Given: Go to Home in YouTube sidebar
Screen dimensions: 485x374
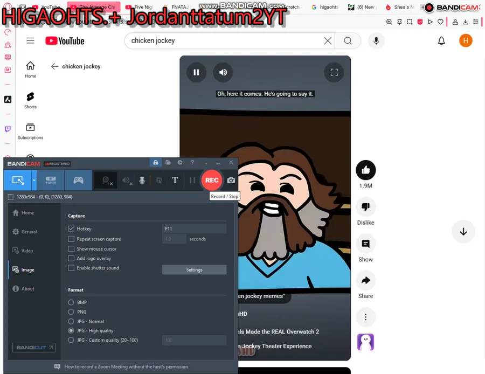Looking at the screenshot, I should 30,70.
